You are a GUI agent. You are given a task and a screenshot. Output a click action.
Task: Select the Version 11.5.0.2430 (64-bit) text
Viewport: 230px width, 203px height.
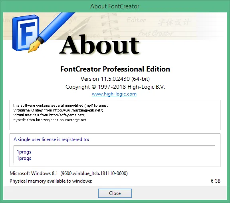115,79
